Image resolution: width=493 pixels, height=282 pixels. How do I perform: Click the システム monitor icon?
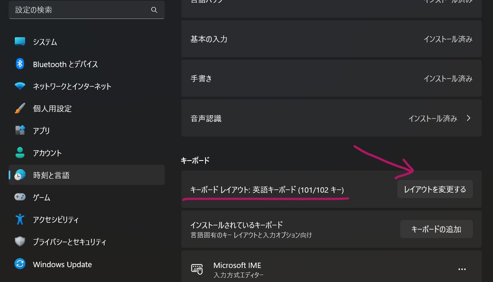(x=20, y=42)
